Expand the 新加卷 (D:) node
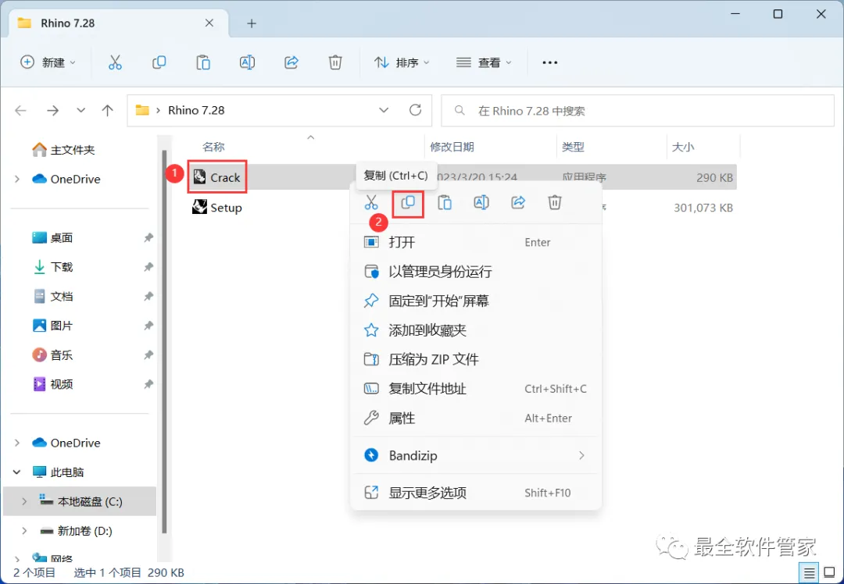 (24, 531)
